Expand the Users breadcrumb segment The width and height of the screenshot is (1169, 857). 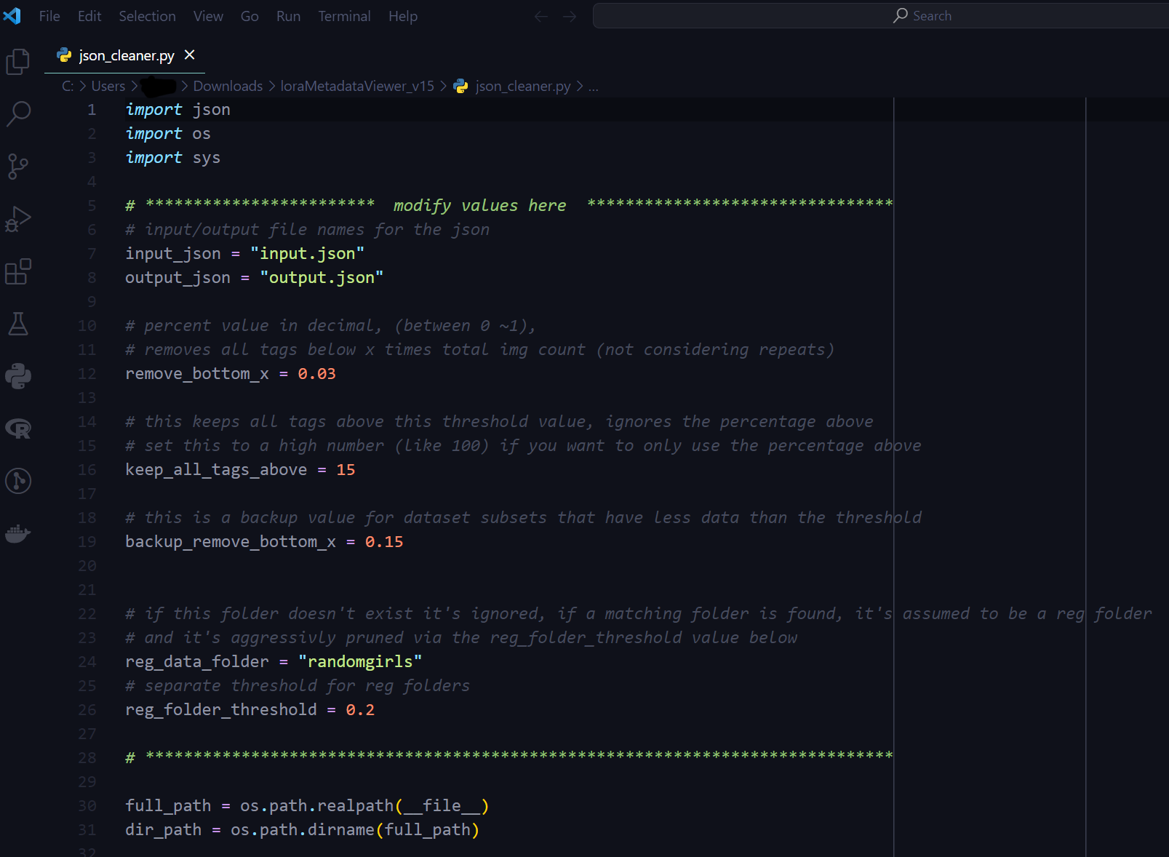click(108, 86)
